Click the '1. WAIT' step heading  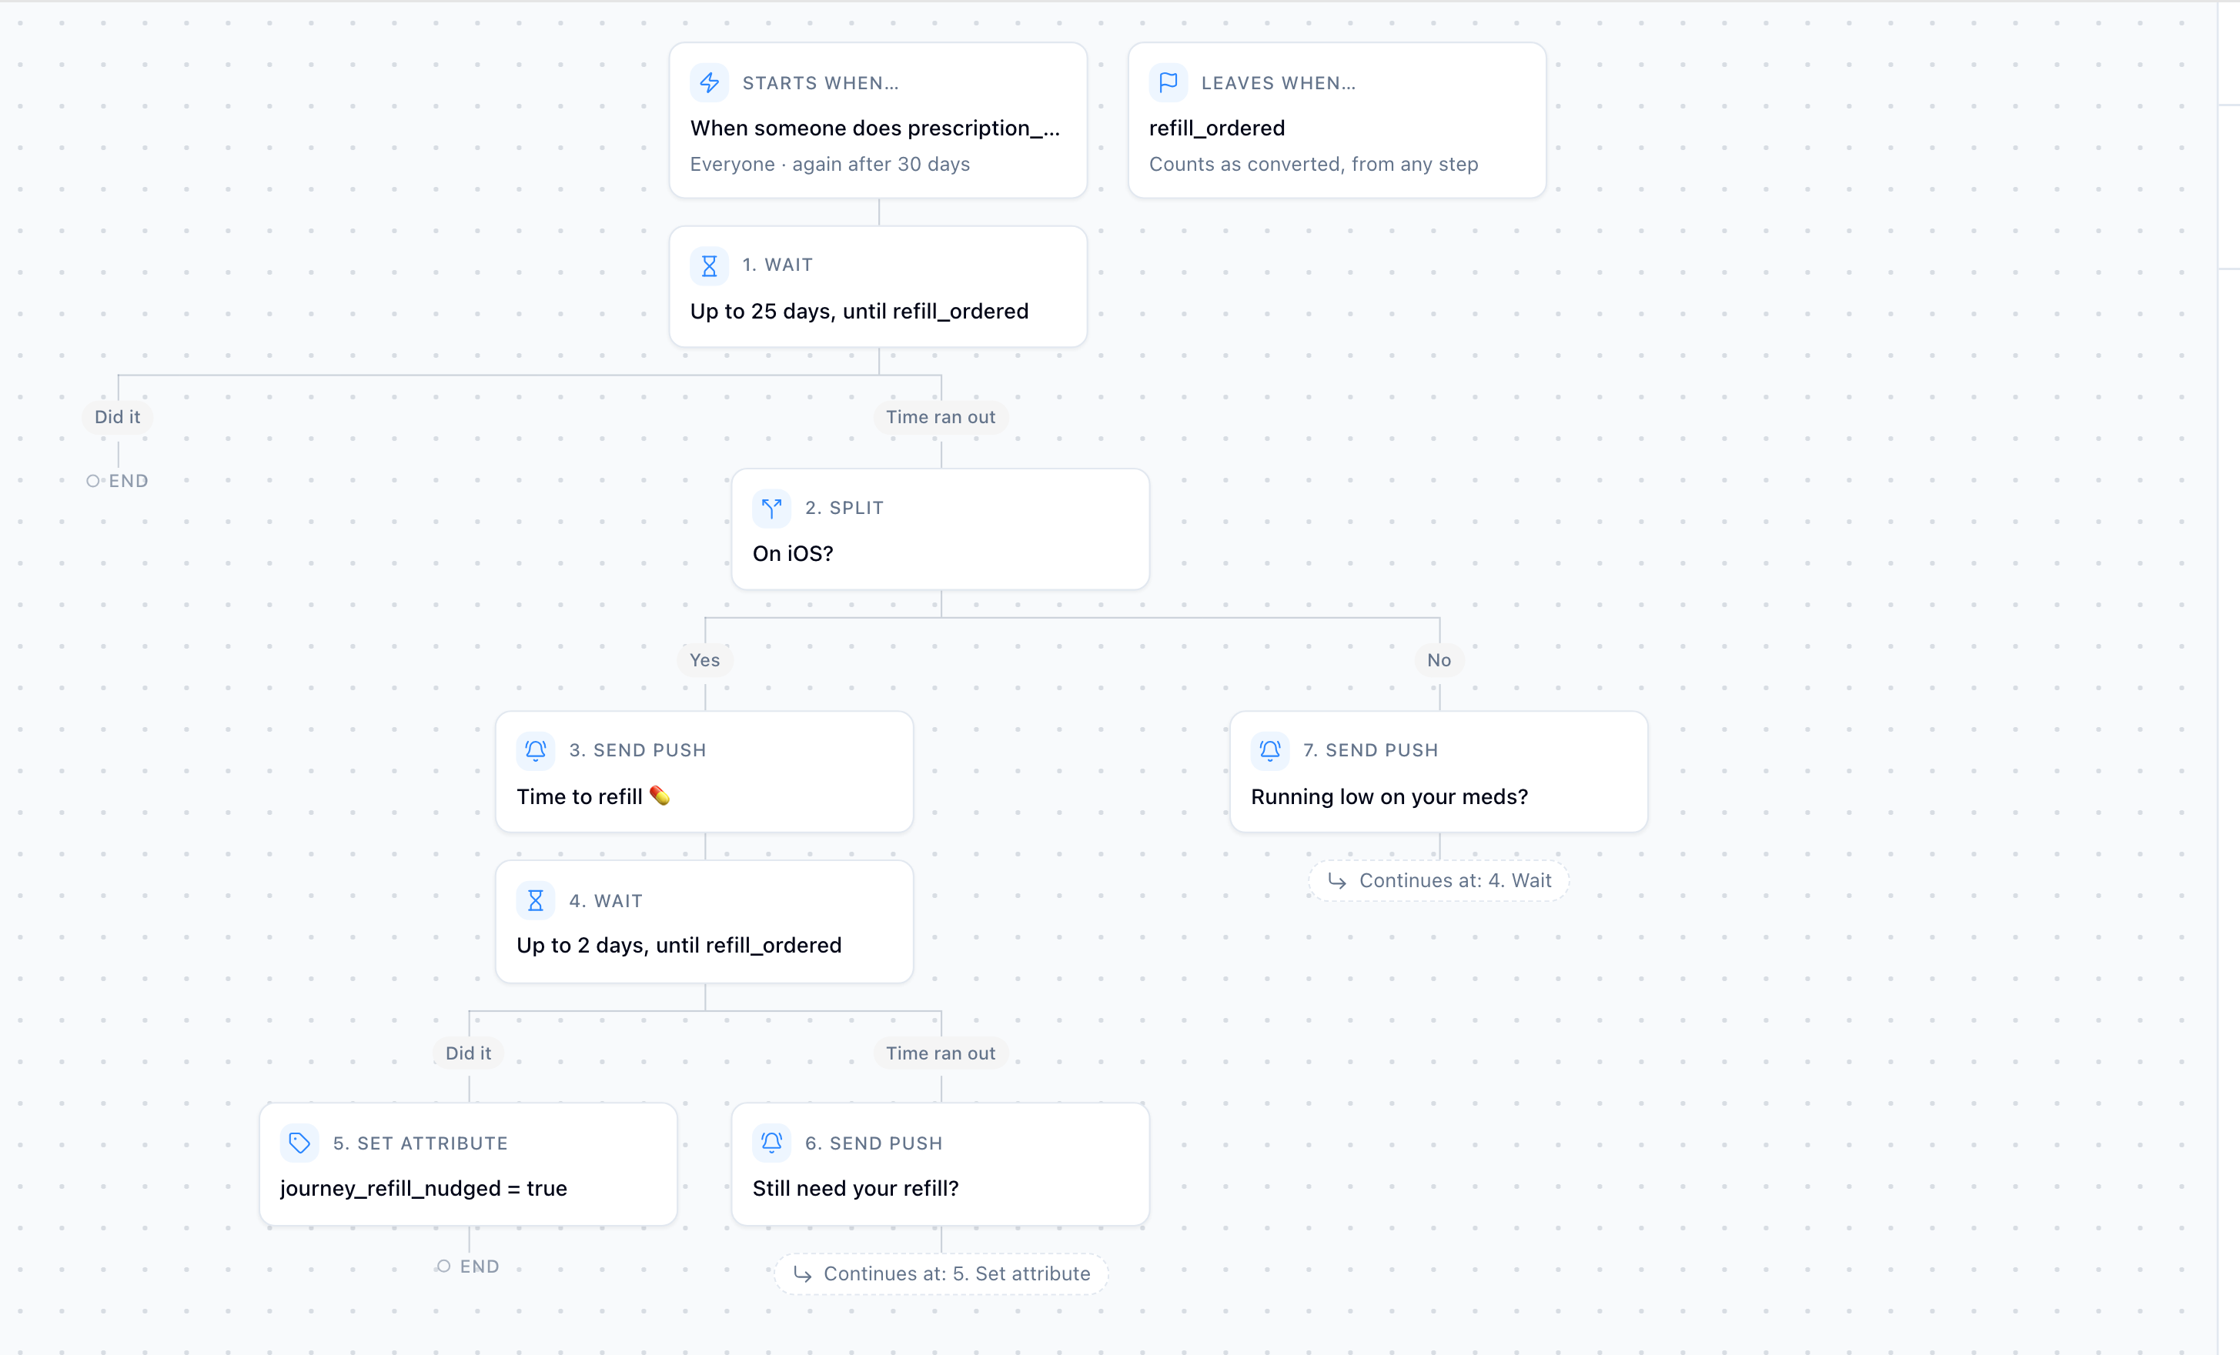777,265
